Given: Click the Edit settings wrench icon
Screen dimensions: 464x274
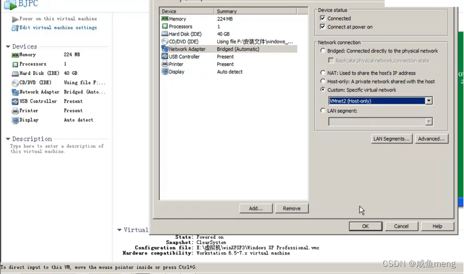Looking at the screenshot, I should 15,28.
